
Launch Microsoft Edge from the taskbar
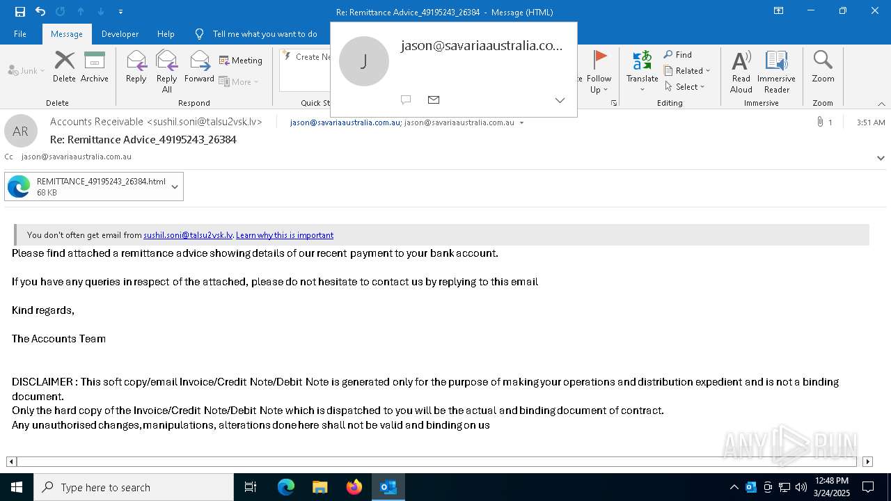coord(286,487)
